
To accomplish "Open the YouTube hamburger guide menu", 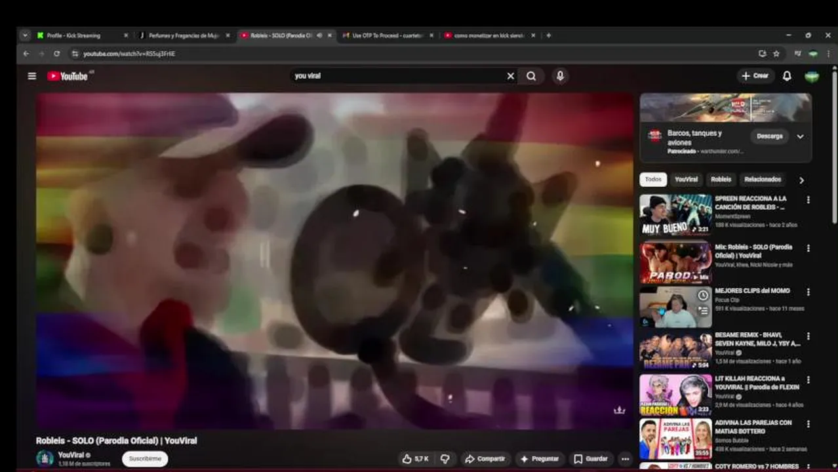I will click(31, 76).
